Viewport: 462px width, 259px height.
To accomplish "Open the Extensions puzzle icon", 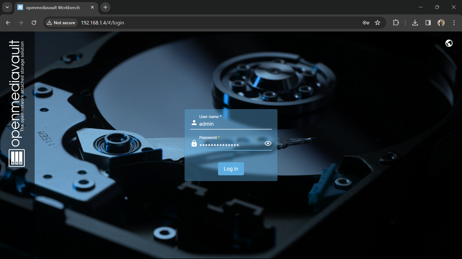I will click(396, 23).
